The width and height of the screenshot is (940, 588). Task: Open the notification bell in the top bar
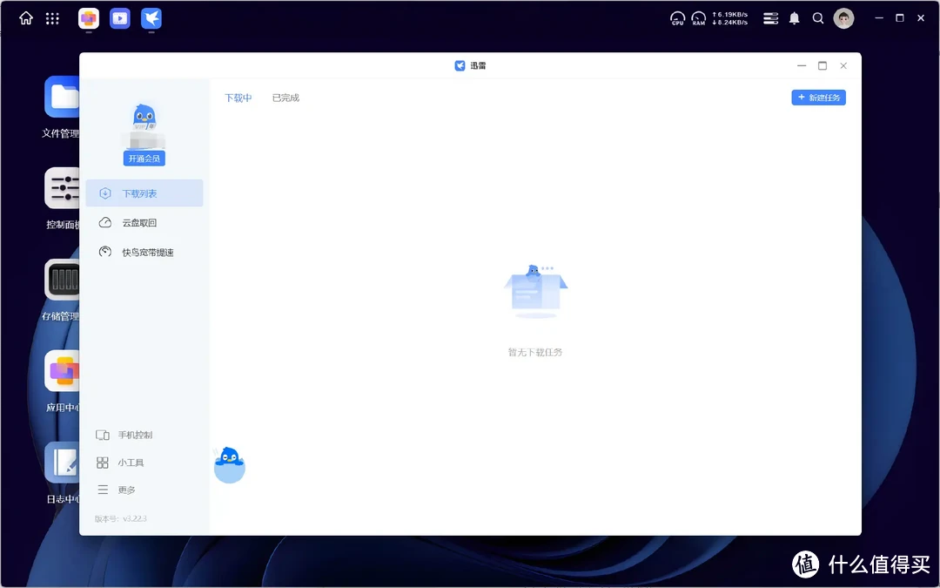(794, 17)
